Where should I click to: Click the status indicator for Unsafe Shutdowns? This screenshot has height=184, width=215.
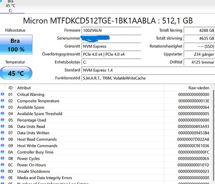2,171
